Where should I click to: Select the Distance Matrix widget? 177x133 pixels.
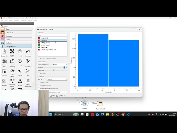[x=12, y=53]
